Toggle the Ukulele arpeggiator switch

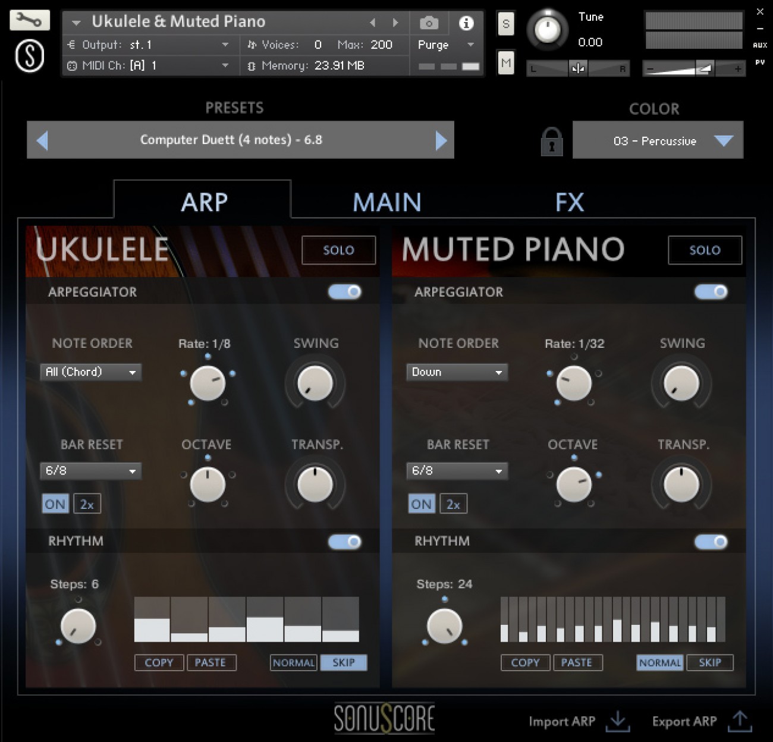tap(345, 292)
